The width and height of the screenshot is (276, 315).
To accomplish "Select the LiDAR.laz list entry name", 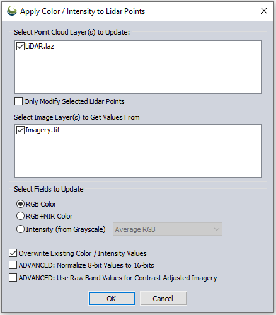I will (40, 46).
